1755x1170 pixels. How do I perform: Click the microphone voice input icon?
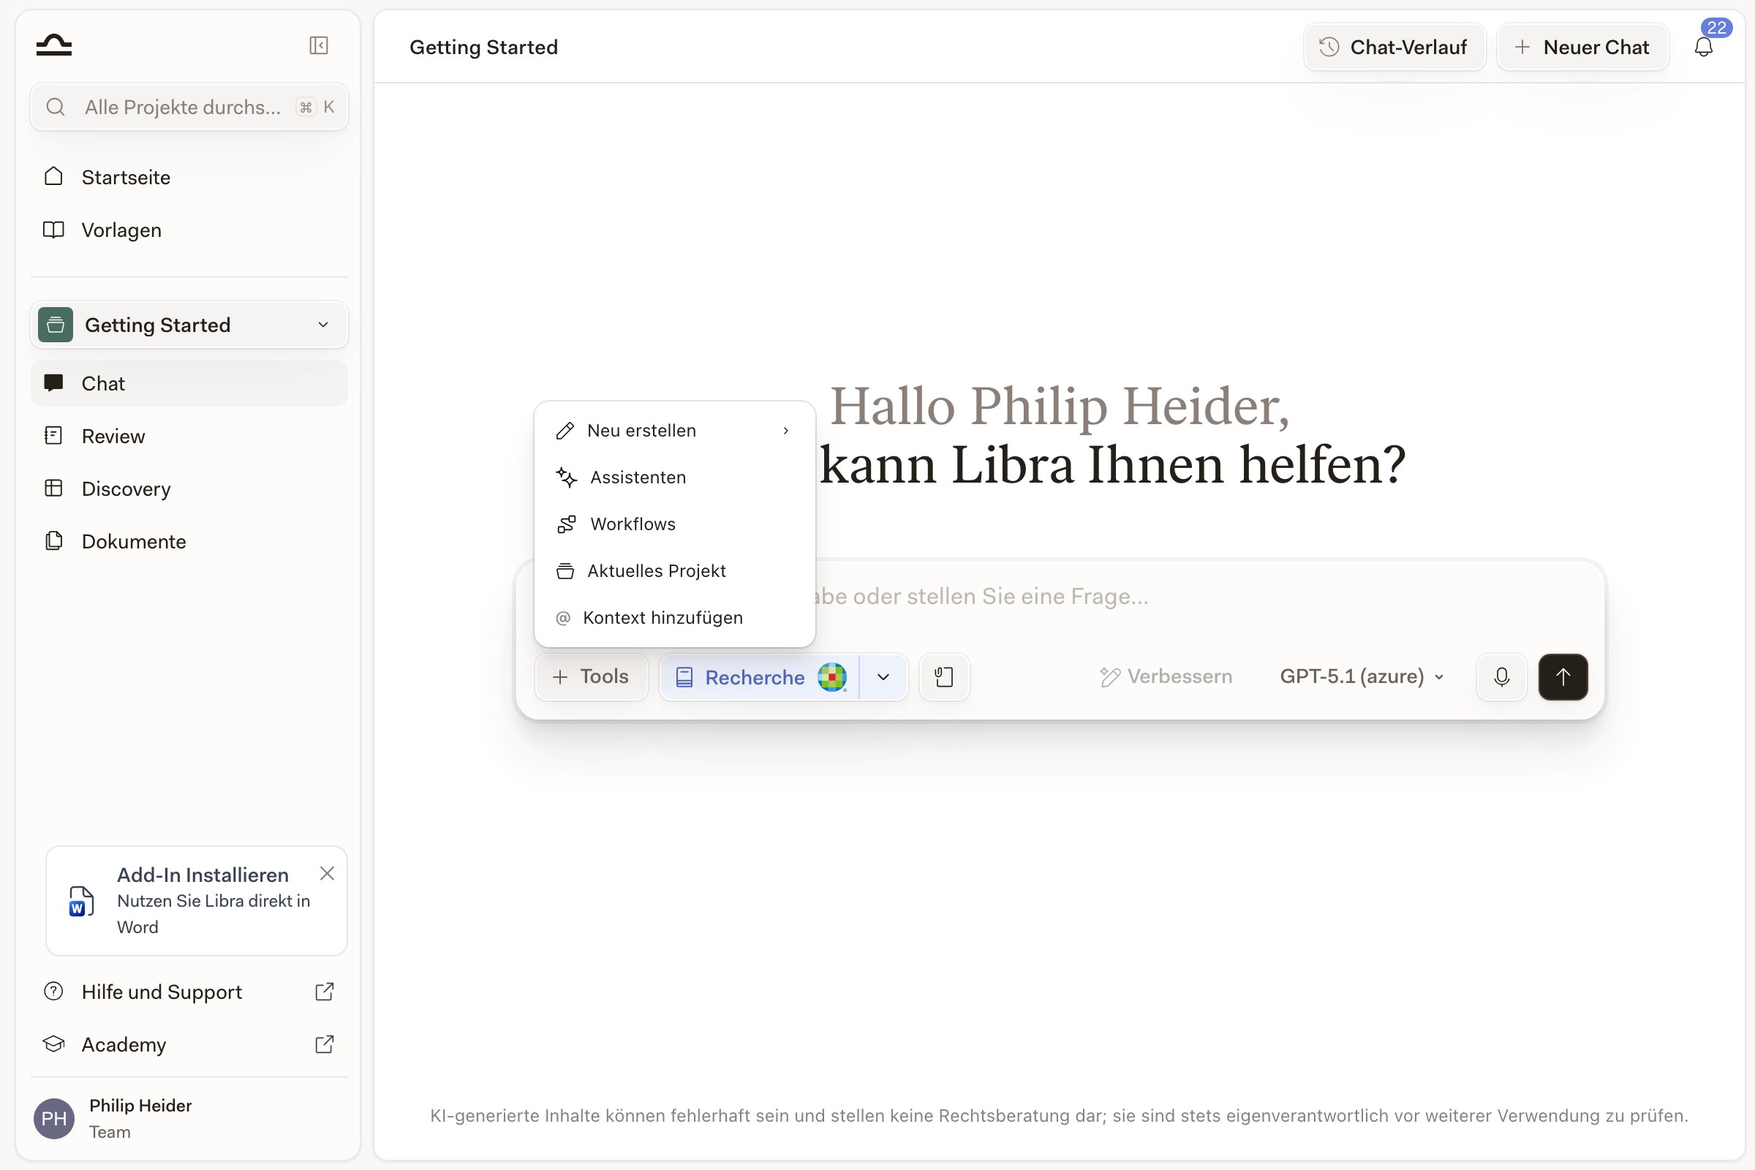coord(1501,677)
